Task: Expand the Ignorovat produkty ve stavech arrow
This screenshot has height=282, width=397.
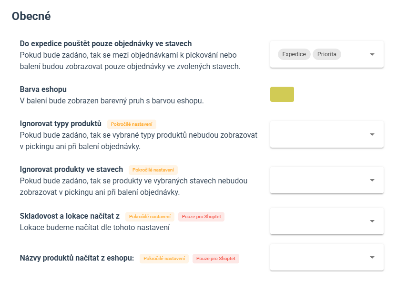Action: [372, 180]
